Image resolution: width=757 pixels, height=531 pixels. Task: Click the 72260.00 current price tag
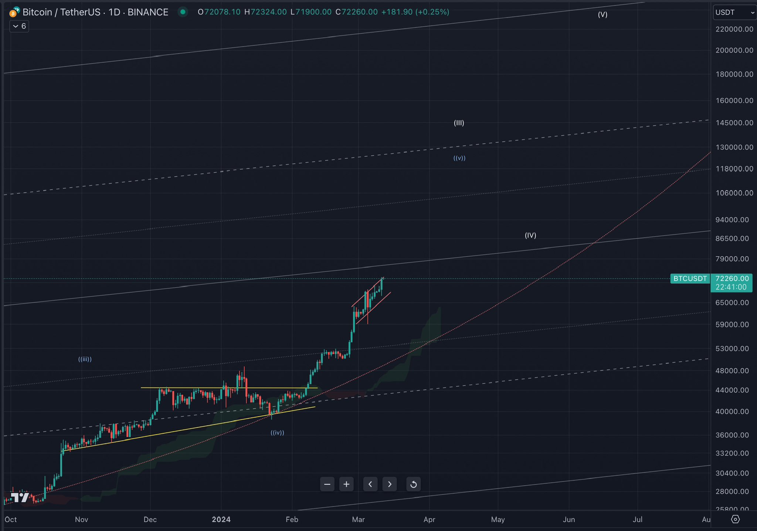[x=732, y=278]
